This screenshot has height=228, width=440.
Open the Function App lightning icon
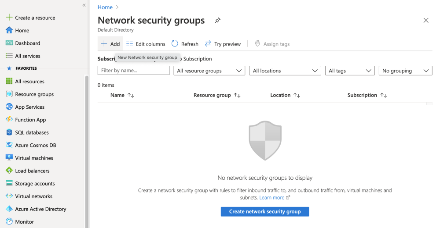coord(9,120)
